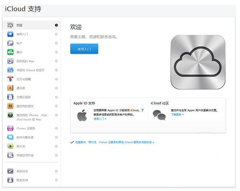This screenshot has height=191, width=240.
Task: Select the 通讯录 contacts book icon
Action: point(10,88)
